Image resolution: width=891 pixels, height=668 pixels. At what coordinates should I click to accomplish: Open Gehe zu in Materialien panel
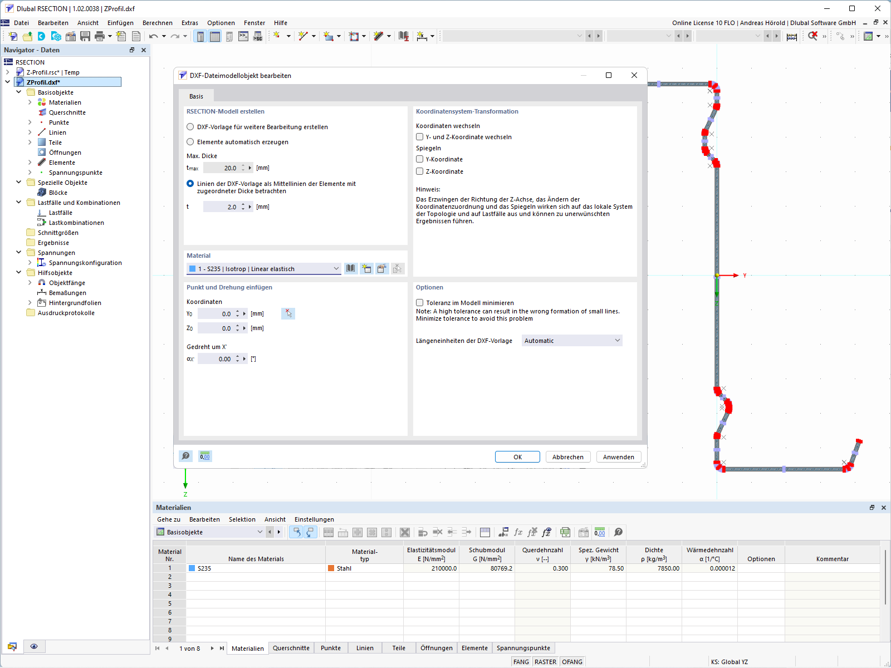point(169,519)
